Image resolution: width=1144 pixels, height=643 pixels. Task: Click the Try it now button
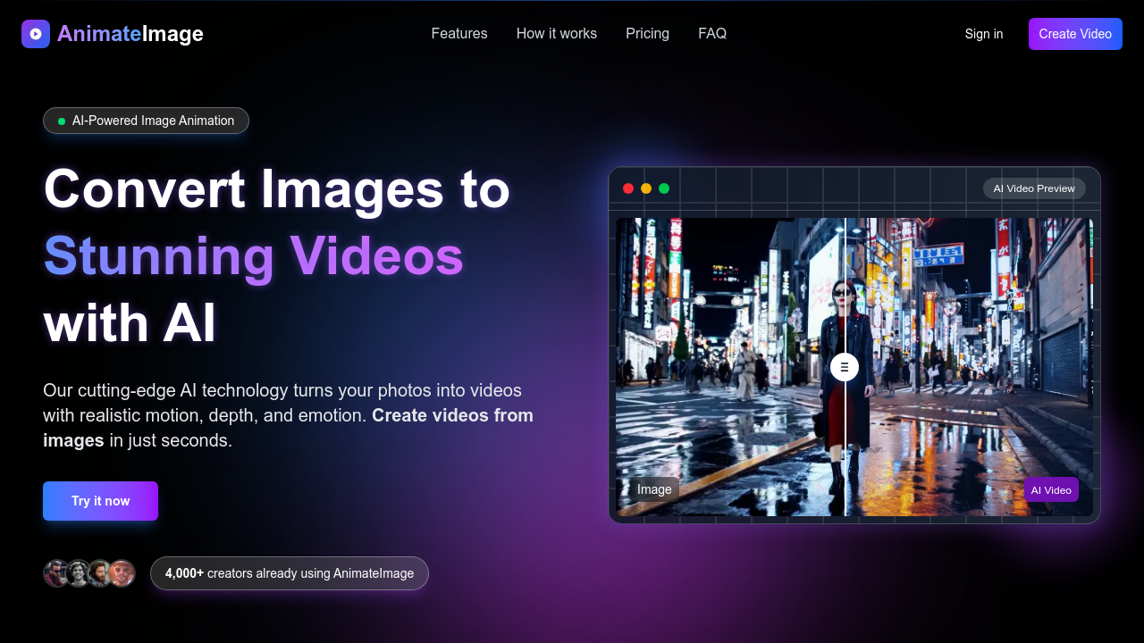coord(100,501)
